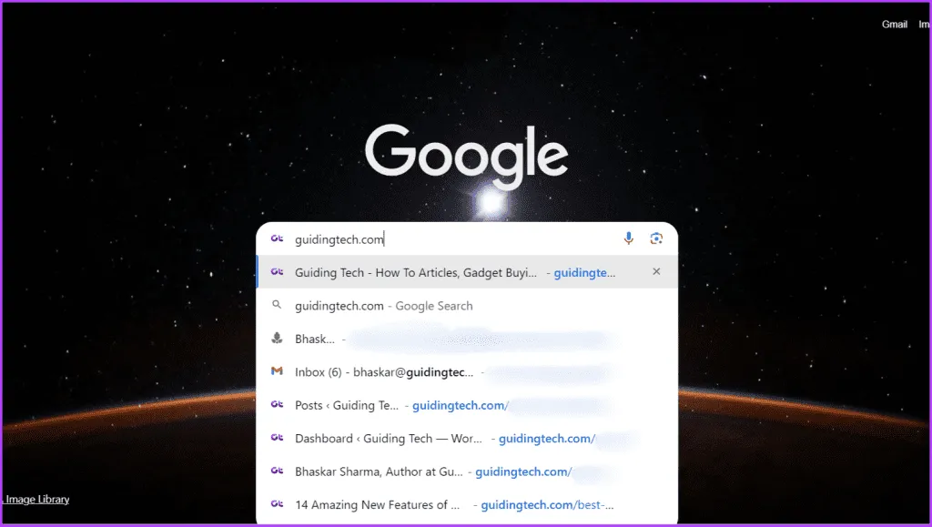Viewport: 932px width, 527px height.
Task: Start voice search with the microphone icon
Action: coord(628,238)
